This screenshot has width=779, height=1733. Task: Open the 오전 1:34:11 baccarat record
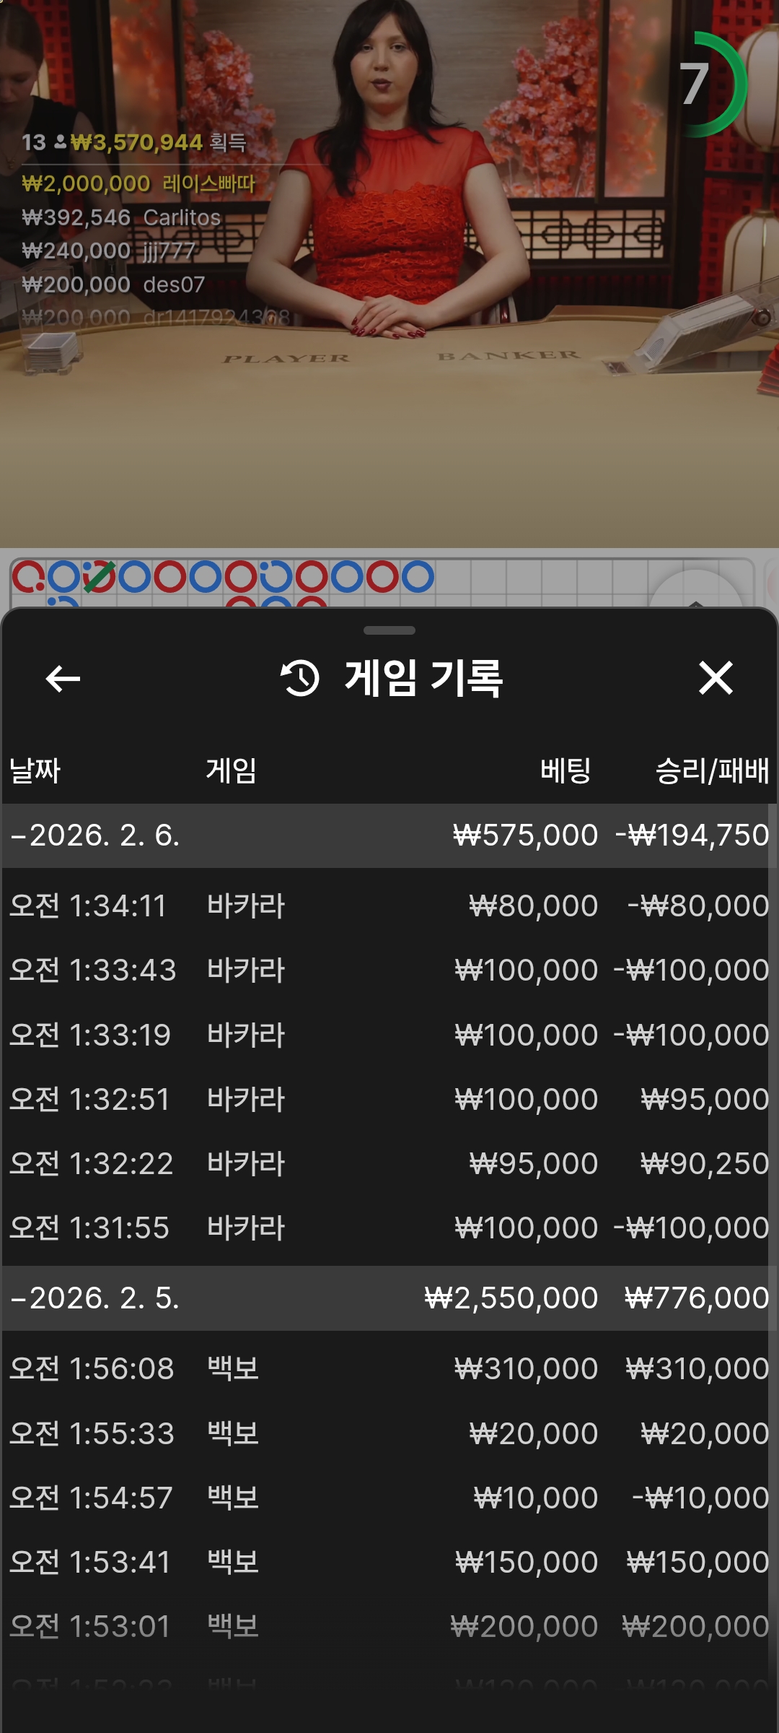[389, 905]
